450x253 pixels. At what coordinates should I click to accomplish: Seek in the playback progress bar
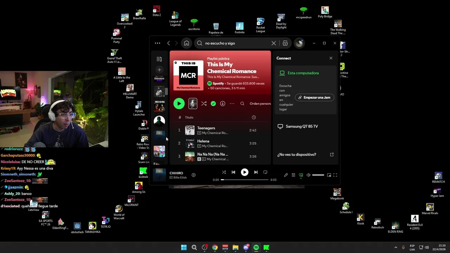(x=245, y=180)
